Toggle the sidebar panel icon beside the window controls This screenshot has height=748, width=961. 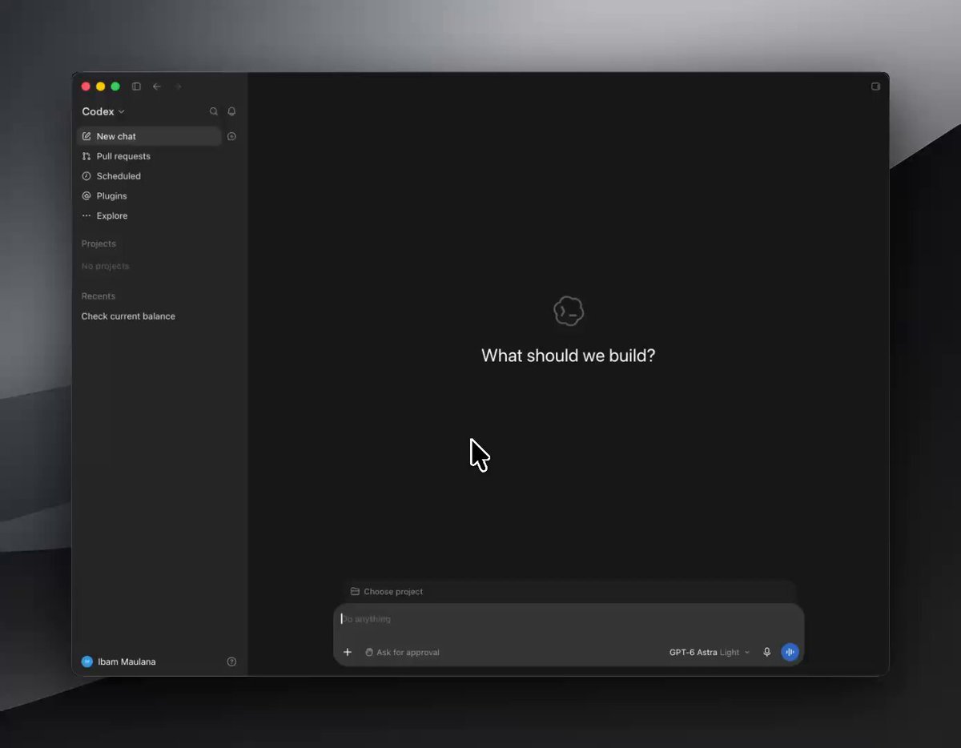click(x=136, y=86)
